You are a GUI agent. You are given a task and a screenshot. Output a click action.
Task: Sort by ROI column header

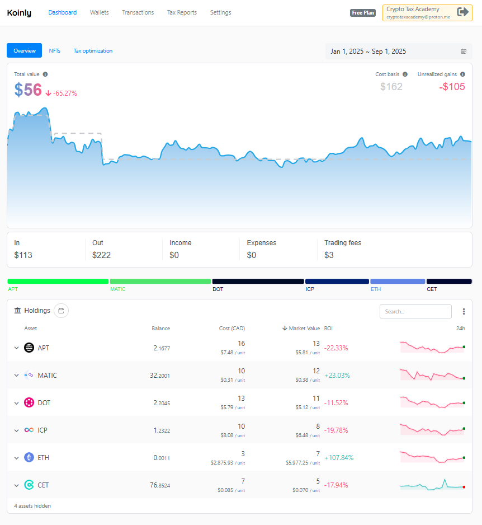click(328, 329)
